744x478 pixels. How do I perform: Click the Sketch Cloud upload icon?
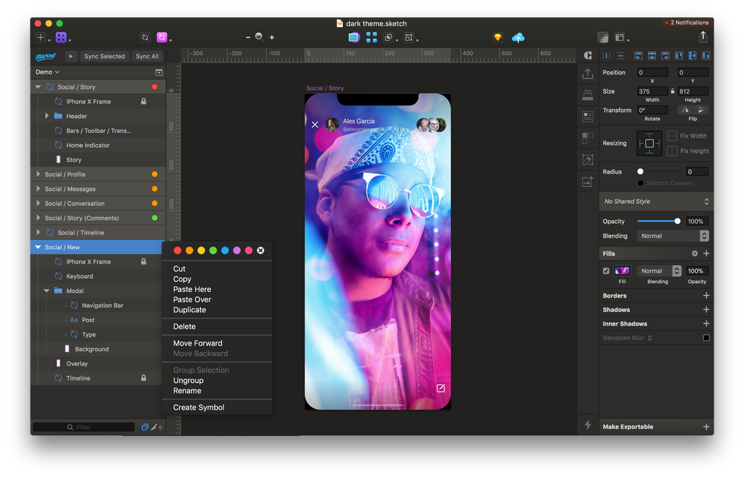point(518,38)
